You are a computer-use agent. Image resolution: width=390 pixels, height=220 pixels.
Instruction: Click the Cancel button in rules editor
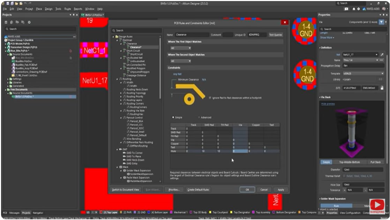tap(264, 190)
